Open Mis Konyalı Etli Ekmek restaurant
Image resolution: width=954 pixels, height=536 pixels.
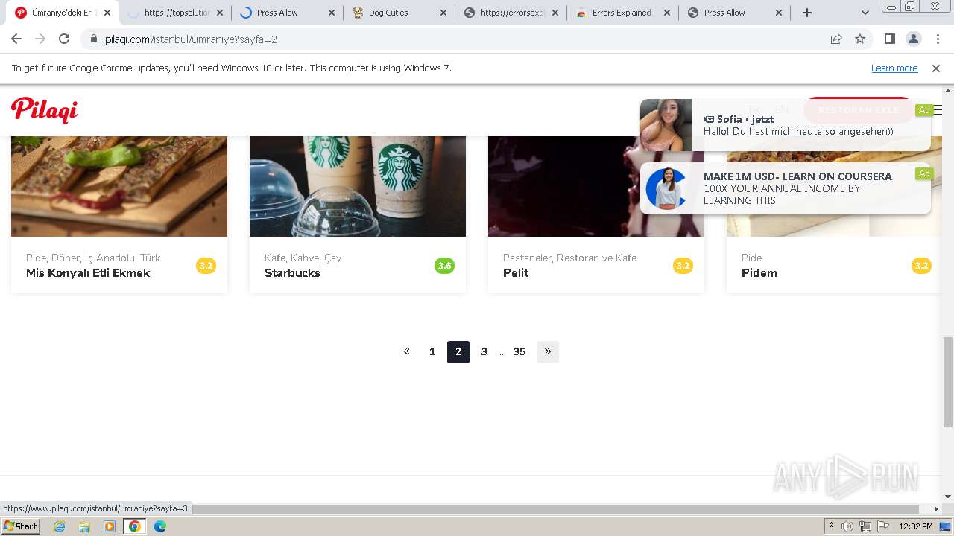tap(88, 273)
